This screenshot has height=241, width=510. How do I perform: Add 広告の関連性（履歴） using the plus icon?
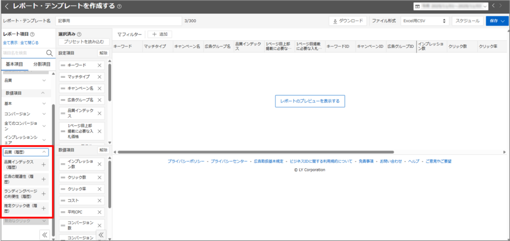pyautogui.click(x=44, y=179)
